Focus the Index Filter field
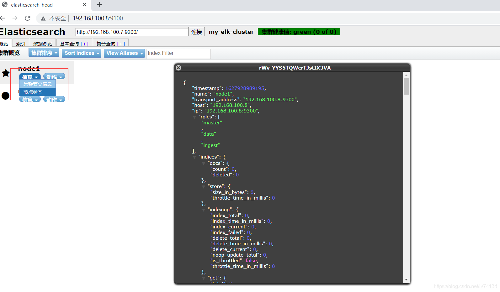Viewport: 500px width, 292px height. click(178, 53)
